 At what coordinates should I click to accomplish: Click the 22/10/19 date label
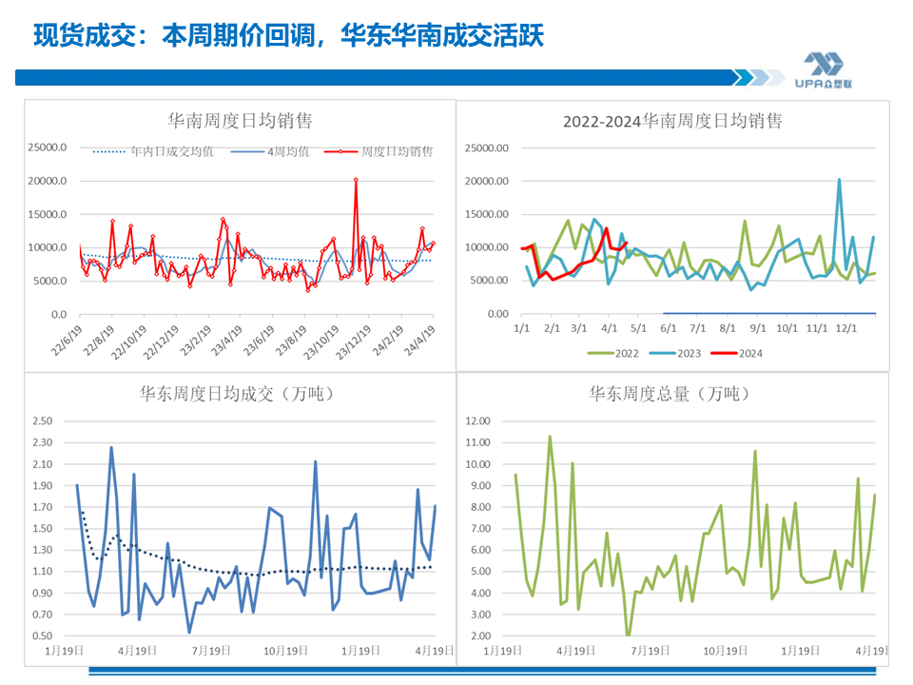click(x=128, y=342)
